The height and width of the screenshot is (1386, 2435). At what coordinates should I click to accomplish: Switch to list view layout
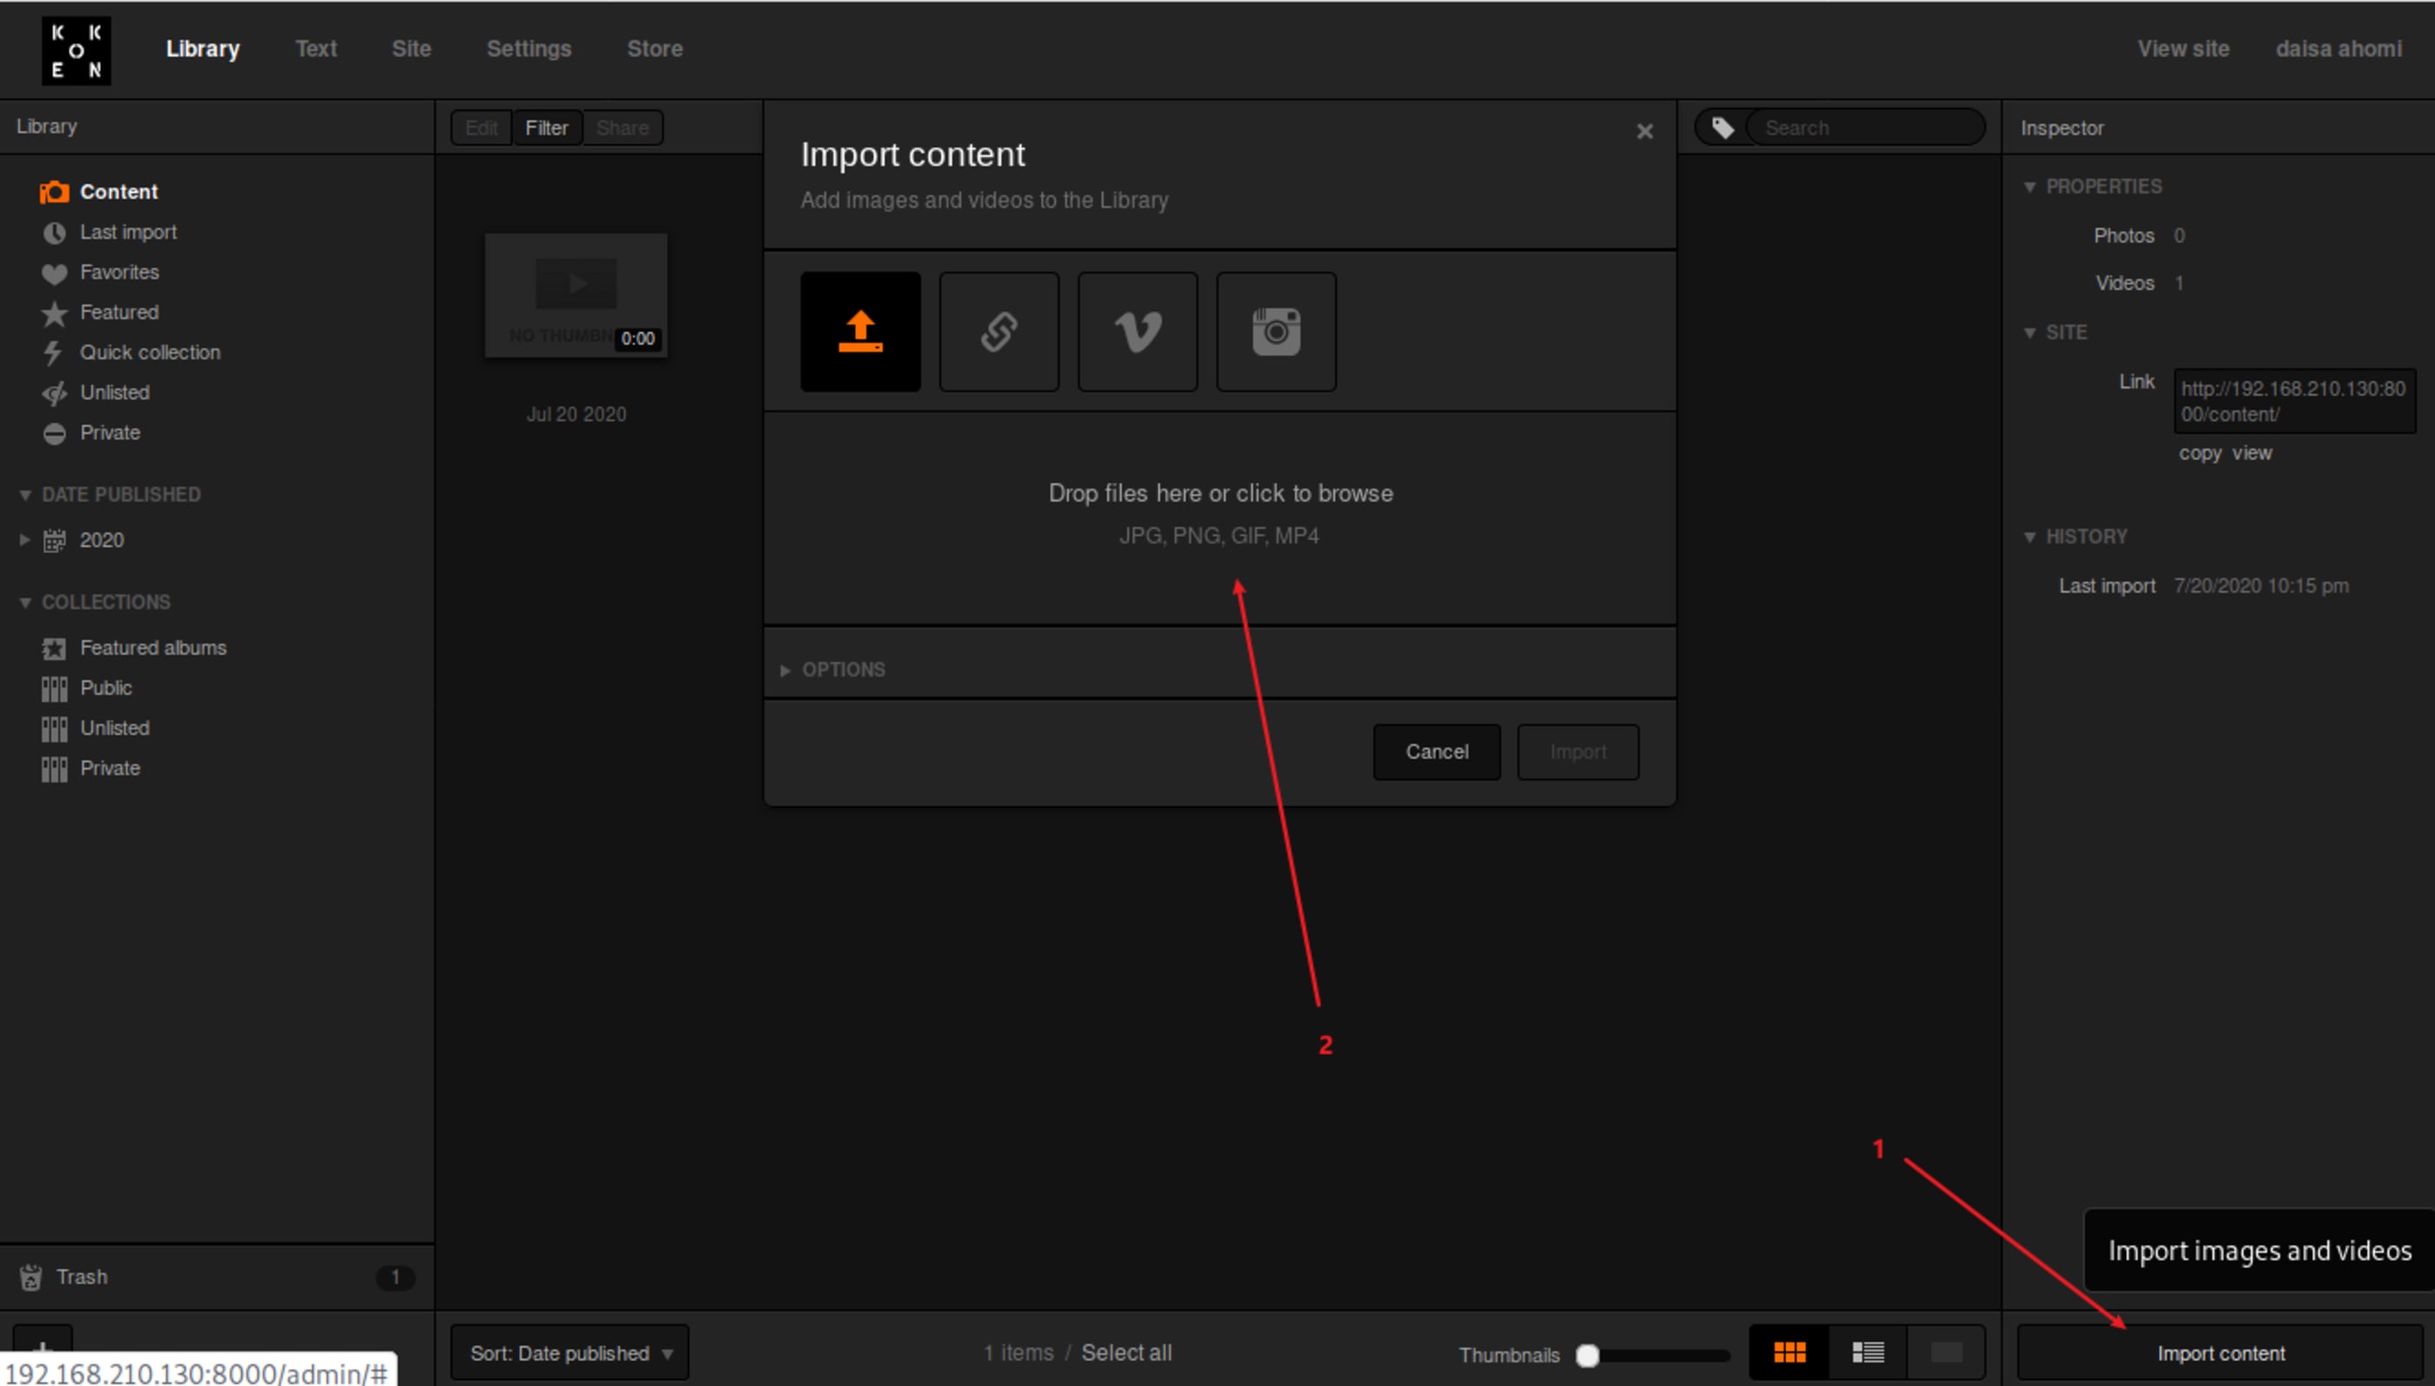click(1868, 1352)
